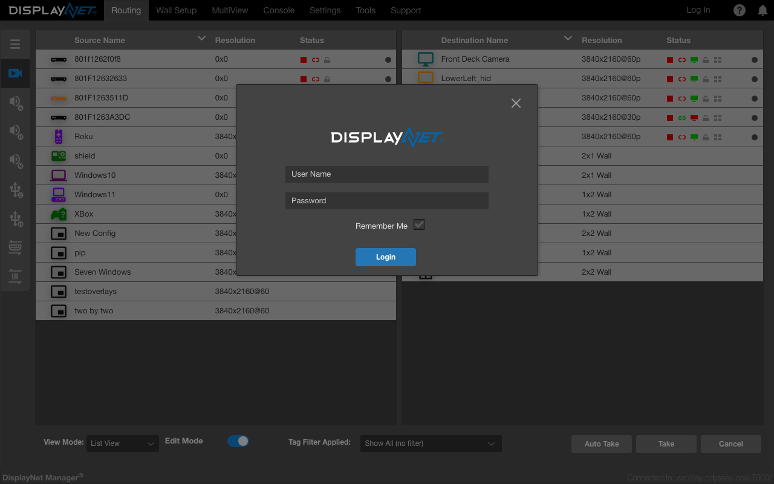Switch to the Wall Setup tab

tap(177, 10)
